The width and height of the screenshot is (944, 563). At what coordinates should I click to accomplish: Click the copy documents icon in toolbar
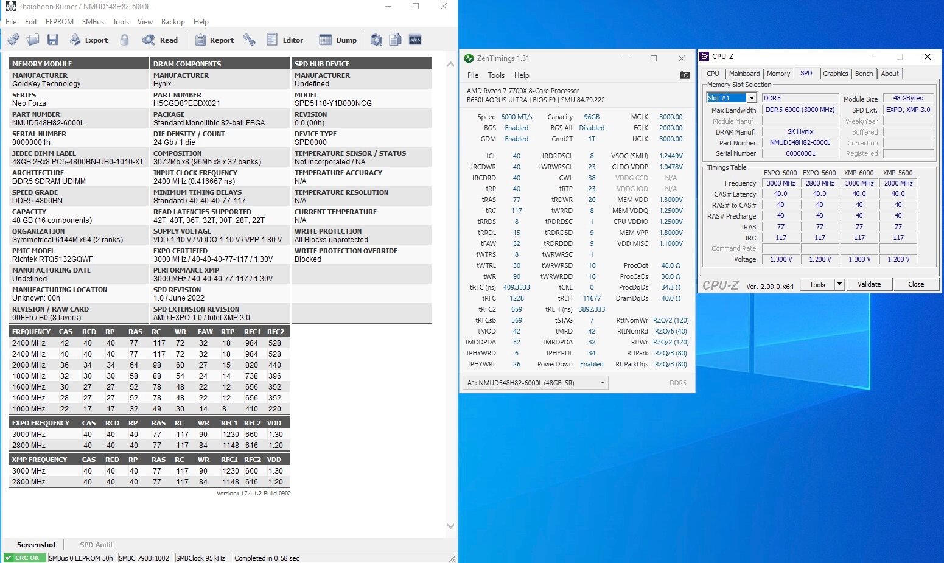(x=396, y=40)
